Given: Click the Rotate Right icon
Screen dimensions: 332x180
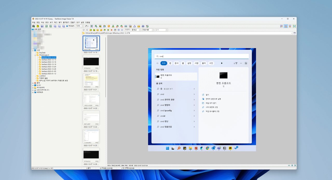Looking at the screenshot, I should click(121, 26).
